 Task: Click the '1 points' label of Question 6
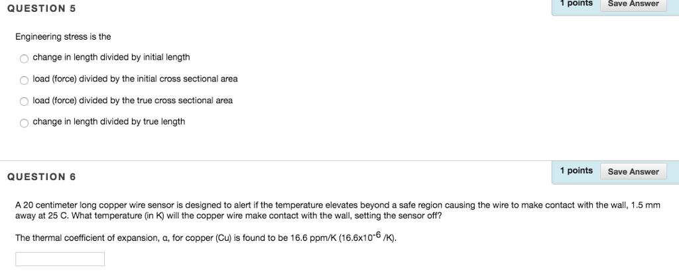[576, 171]
